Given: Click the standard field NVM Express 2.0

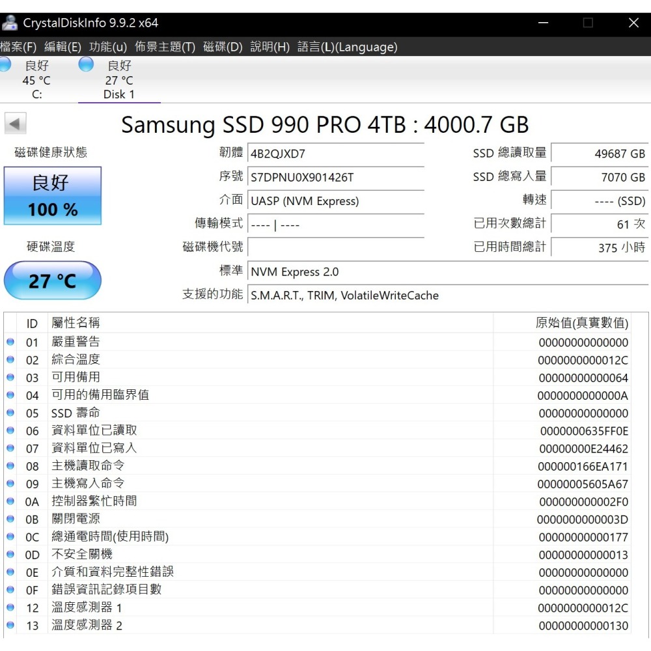Looking at the screenshot, I should pyautogui.click(x=448, y=271).
